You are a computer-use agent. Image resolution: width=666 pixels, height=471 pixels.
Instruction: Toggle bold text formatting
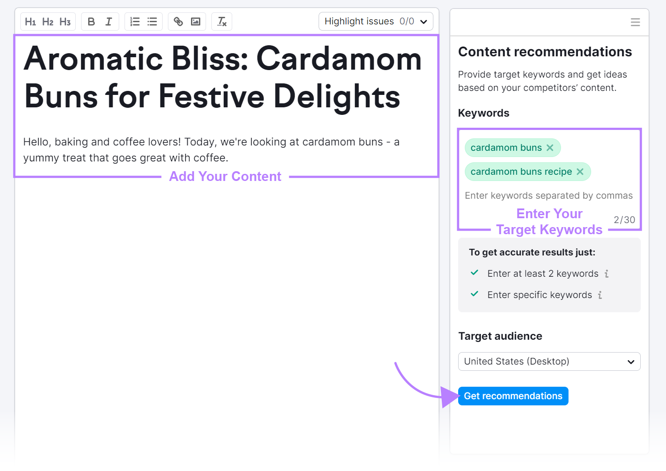tap(91, 21)
